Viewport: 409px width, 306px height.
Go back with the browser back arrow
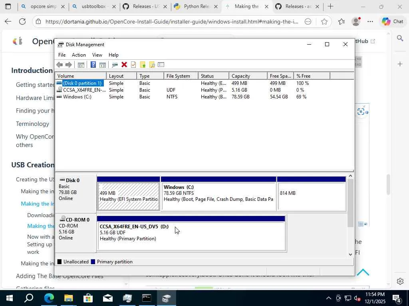8,22
